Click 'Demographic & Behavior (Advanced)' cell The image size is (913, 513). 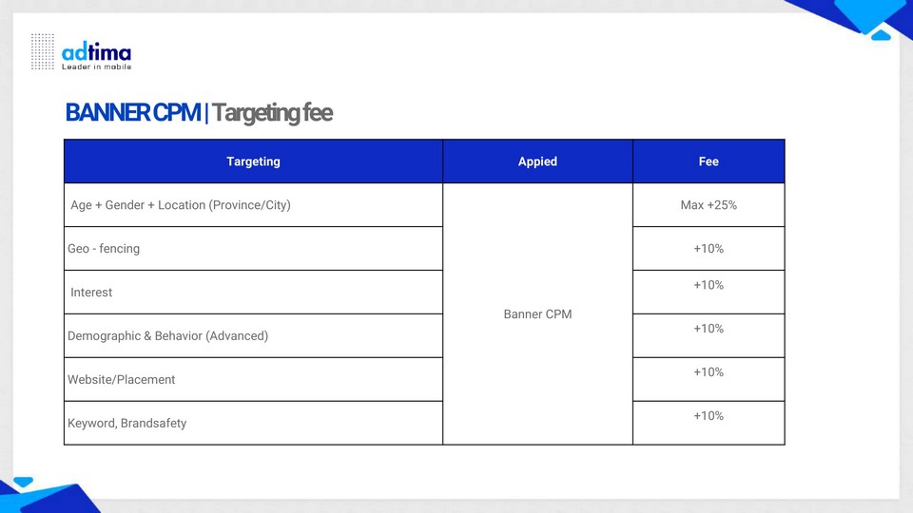point(168,336)
